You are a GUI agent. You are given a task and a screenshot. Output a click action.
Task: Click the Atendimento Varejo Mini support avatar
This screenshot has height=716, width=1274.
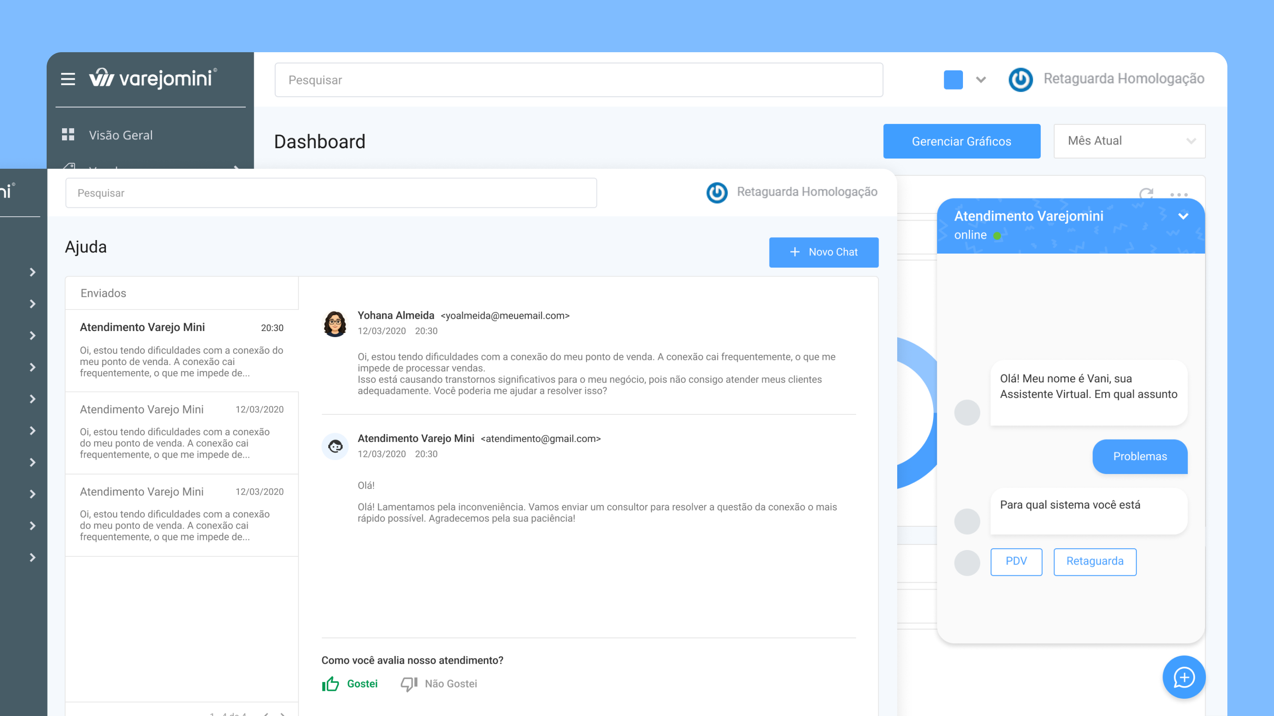[x=335, y=447]
